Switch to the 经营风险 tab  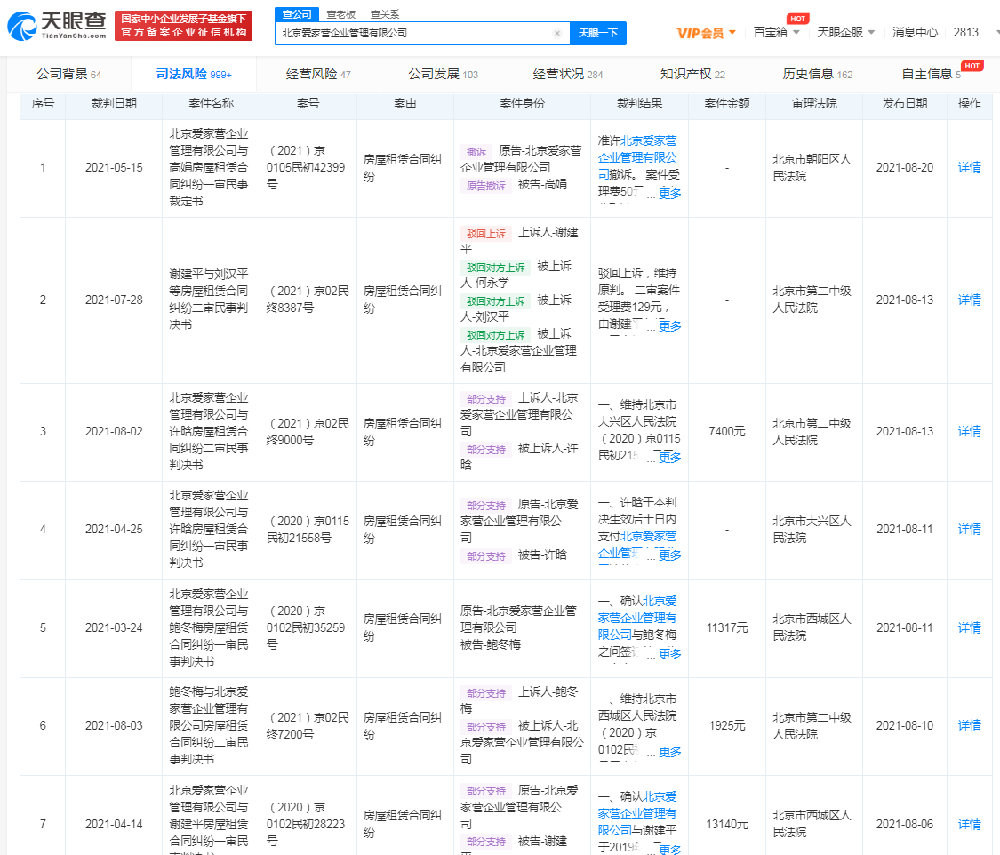[x=318, y=74]
